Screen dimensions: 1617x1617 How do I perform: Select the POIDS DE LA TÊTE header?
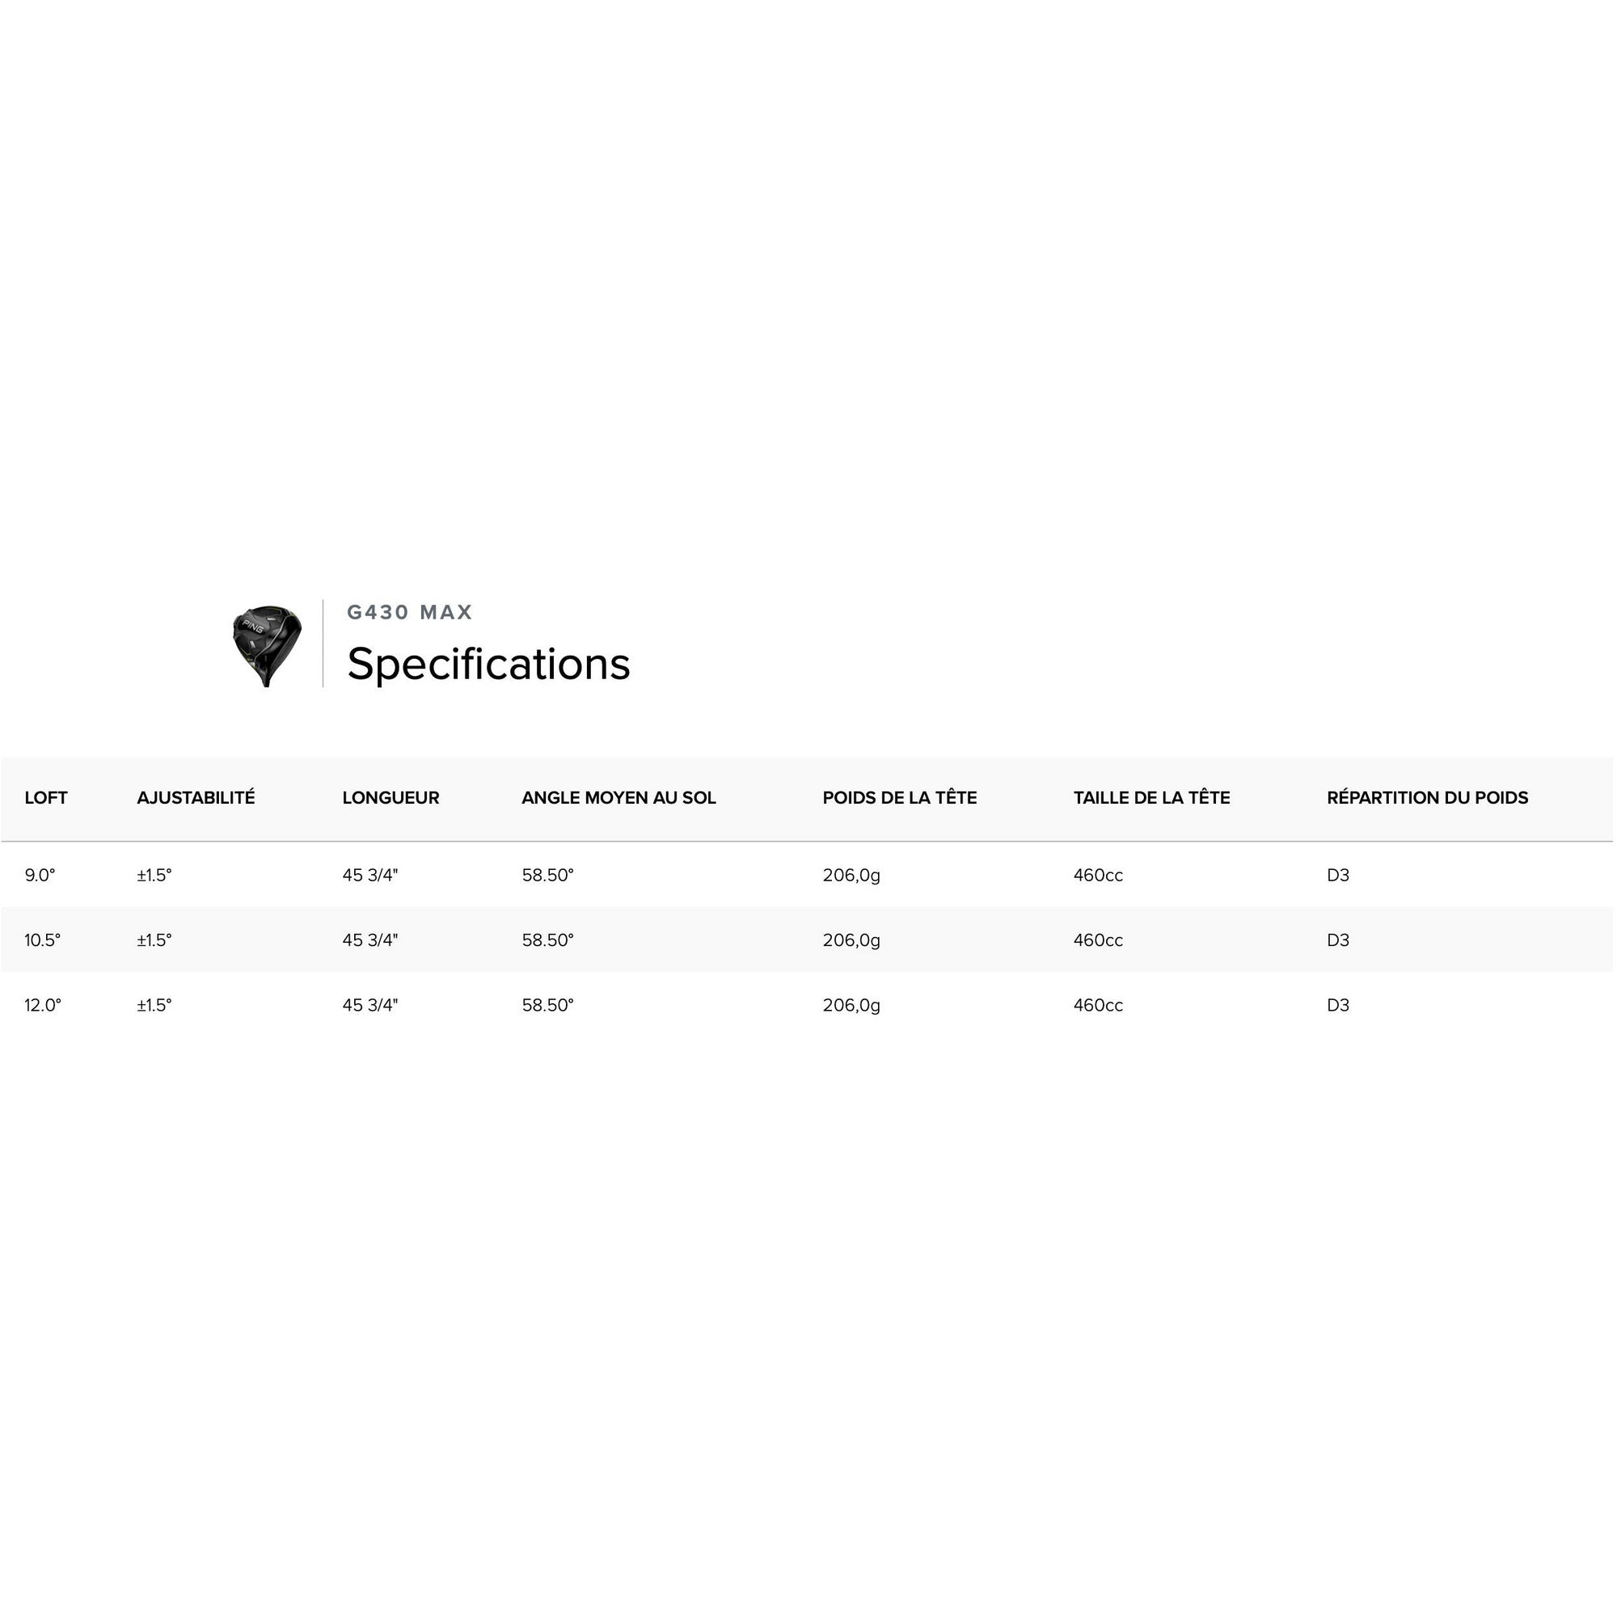[900, 799]
